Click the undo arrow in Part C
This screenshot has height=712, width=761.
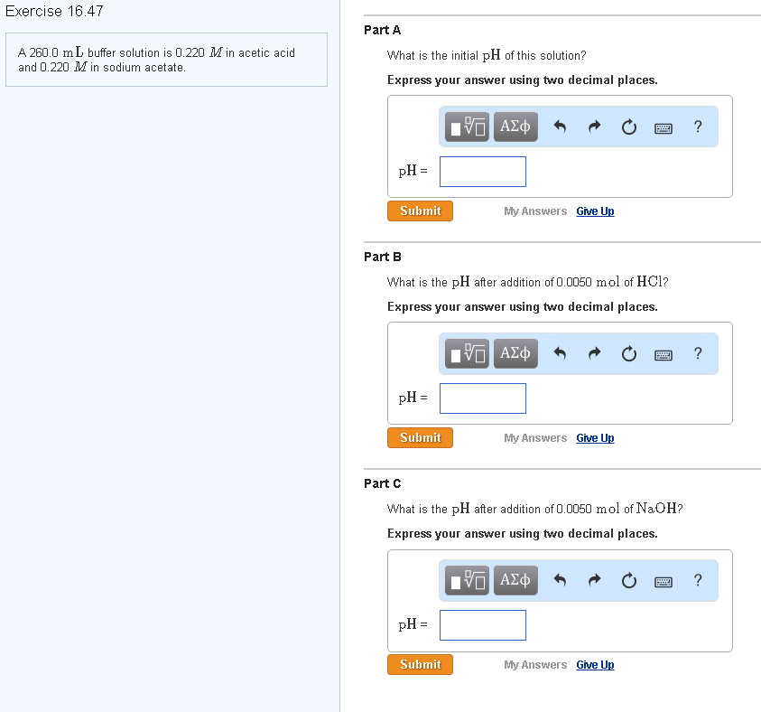[x=560, y=581]
